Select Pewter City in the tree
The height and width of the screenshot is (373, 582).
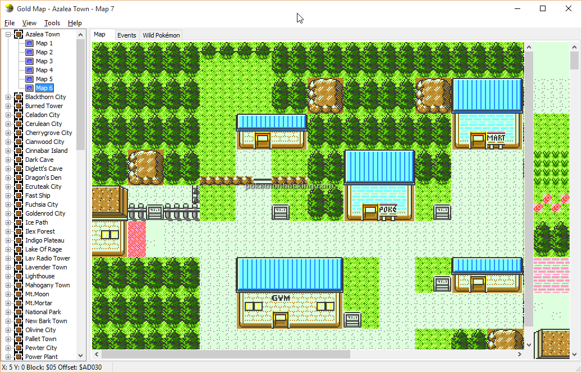41,348
